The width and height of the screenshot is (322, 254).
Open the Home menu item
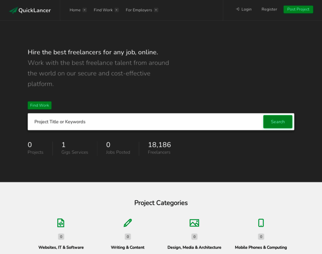point(75,10)
